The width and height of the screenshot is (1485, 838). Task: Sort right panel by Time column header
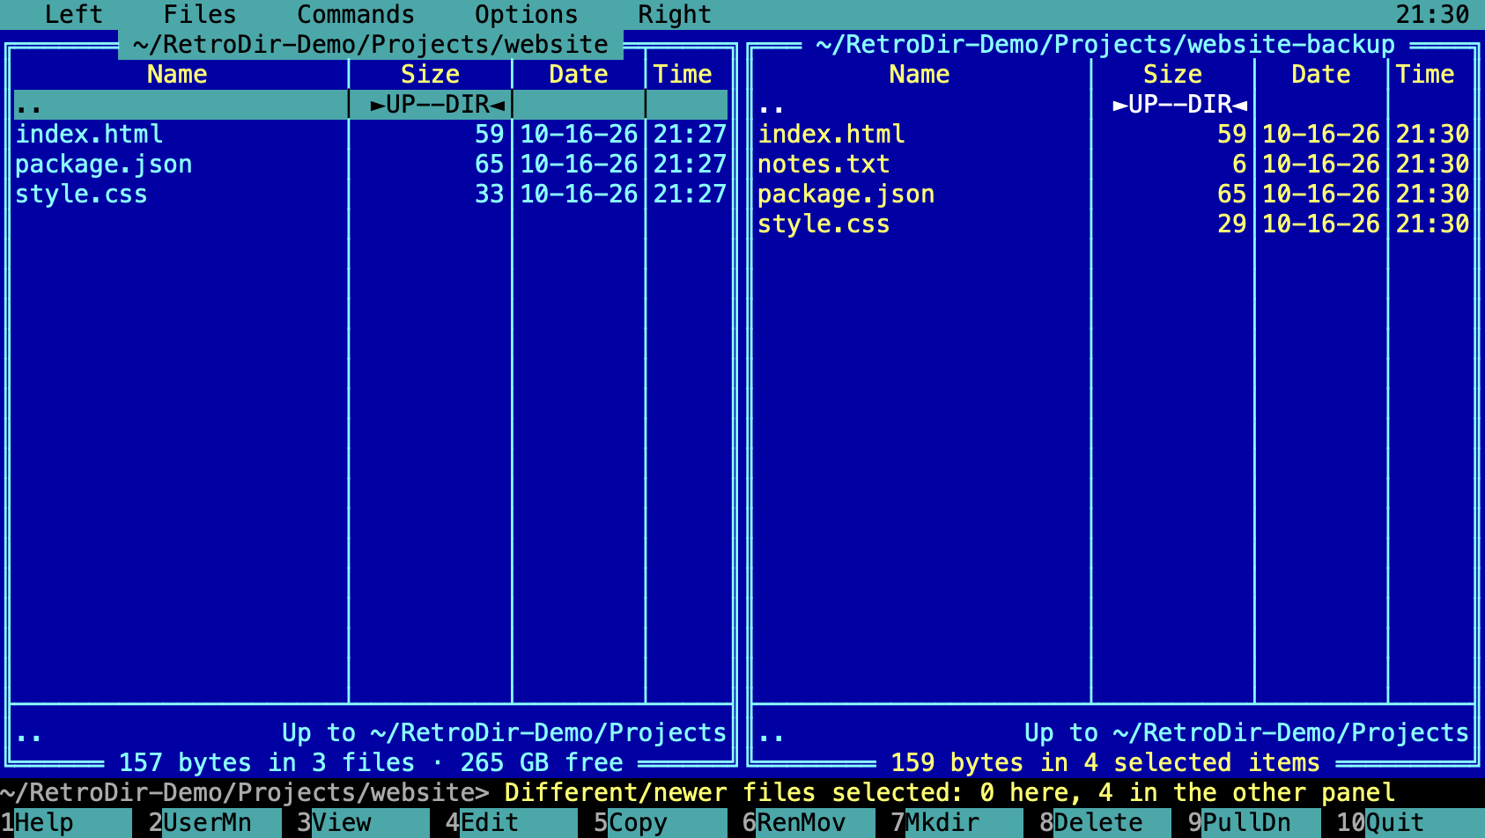1425,75
